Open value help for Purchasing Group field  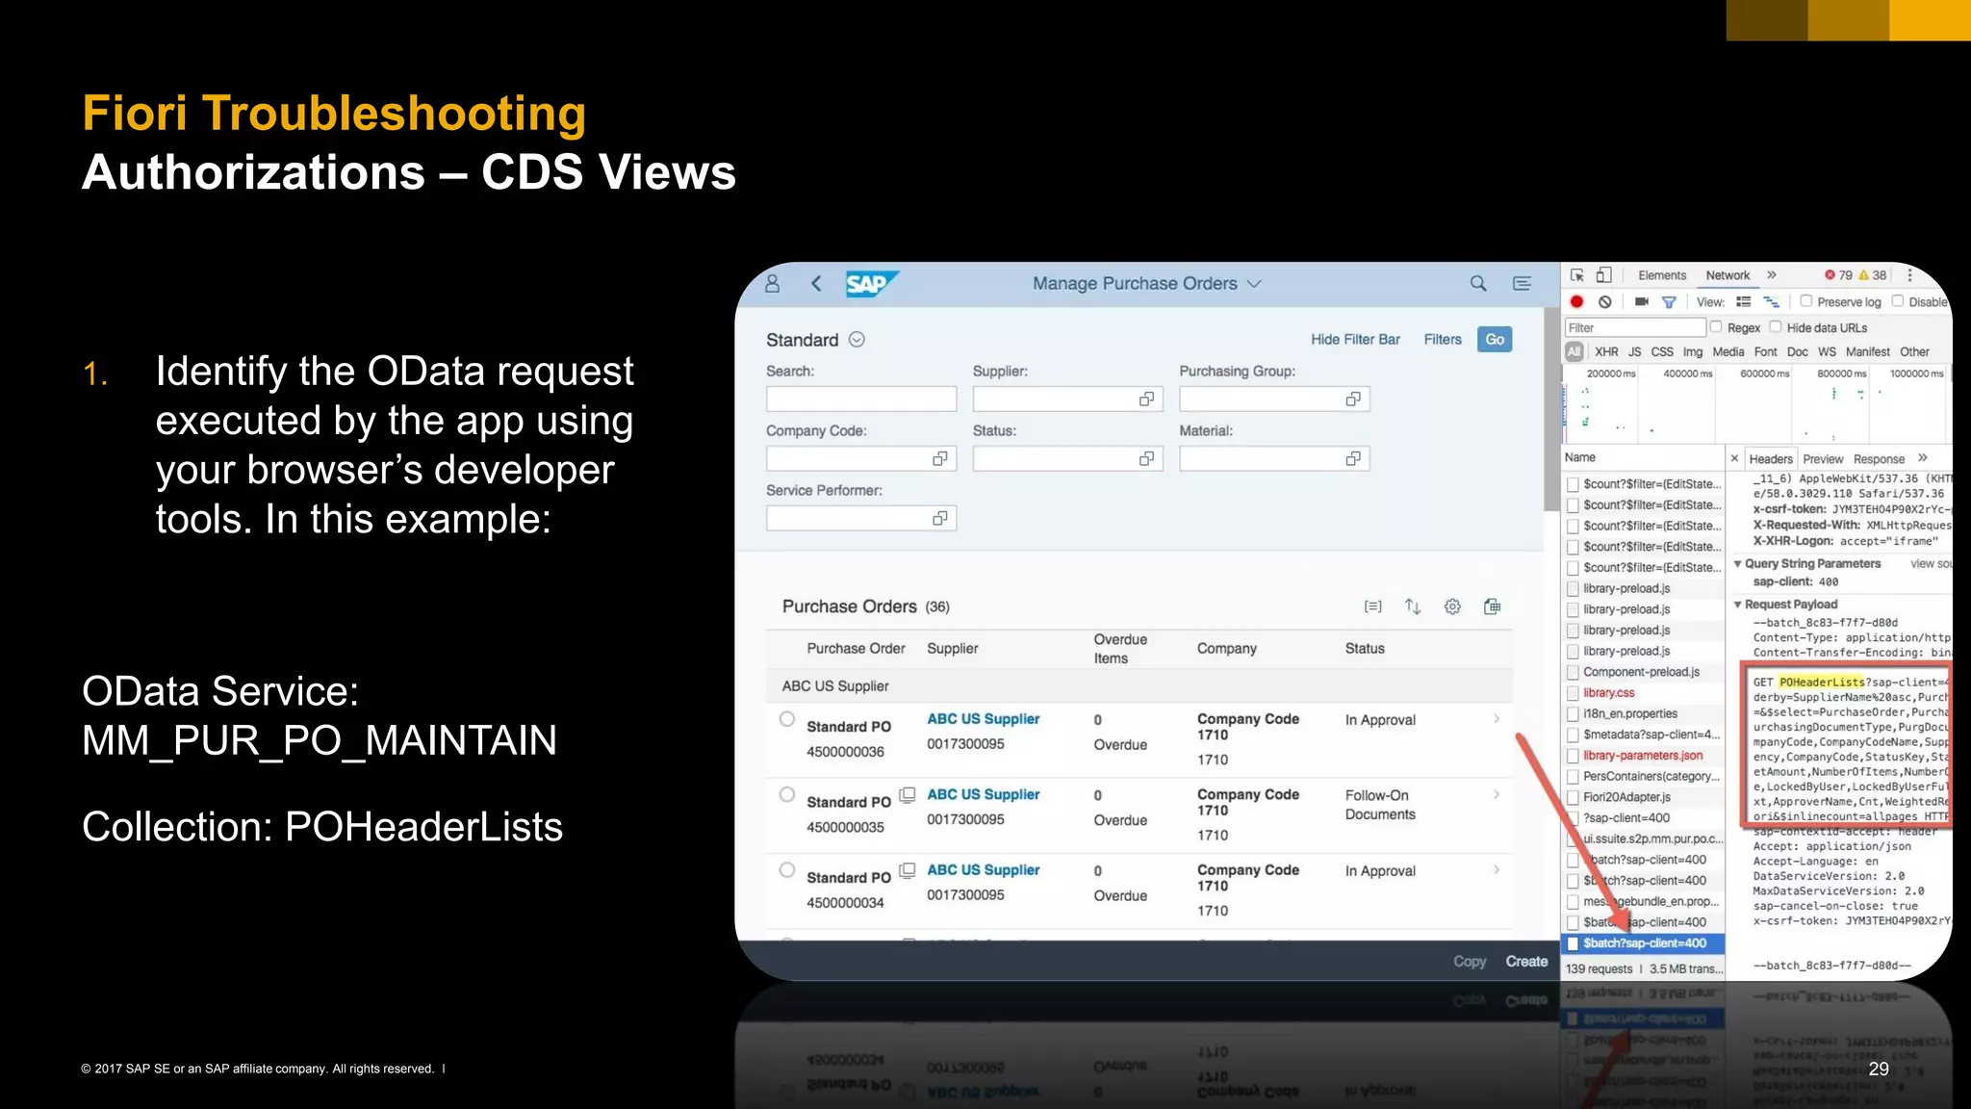pyautogui.click(x=1353, y=399)
